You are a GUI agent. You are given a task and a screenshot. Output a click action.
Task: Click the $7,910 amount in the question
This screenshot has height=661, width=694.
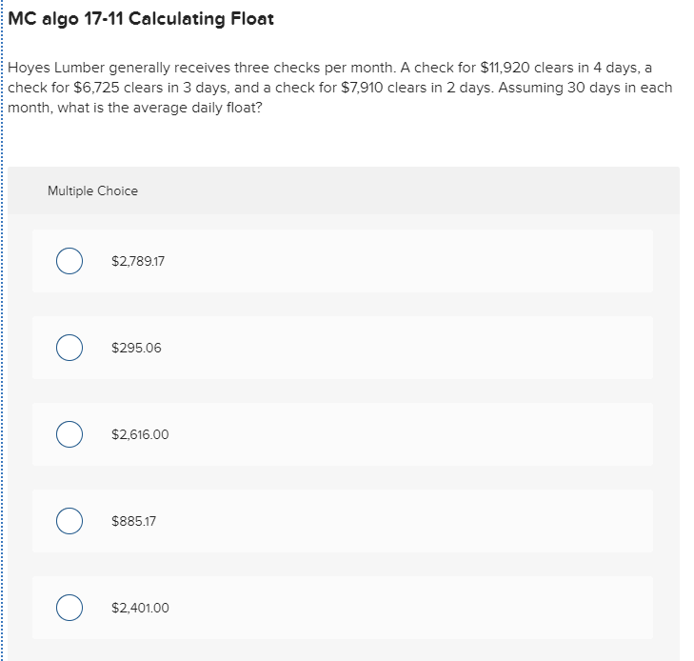pyautogui.click(x=362, y=88)
